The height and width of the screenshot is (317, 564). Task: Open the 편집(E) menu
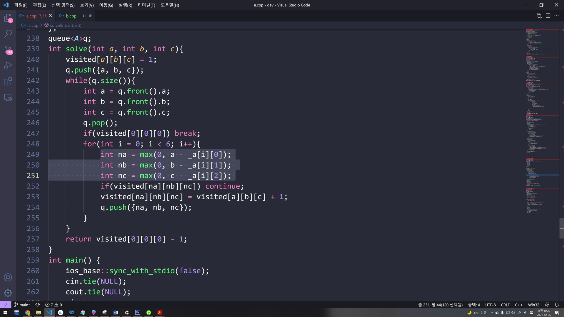39,5
